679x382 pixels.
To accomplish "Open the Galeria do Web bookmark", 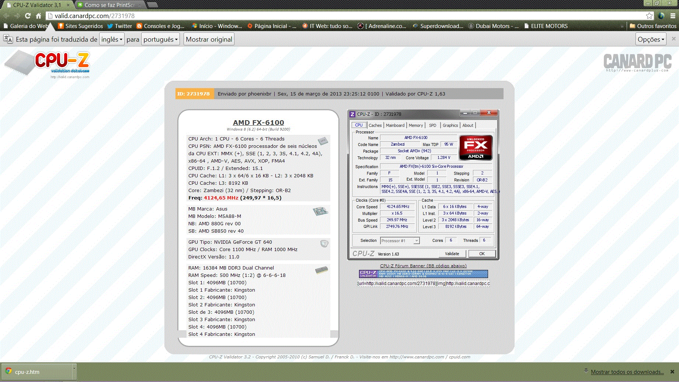I will click(26, 26).
